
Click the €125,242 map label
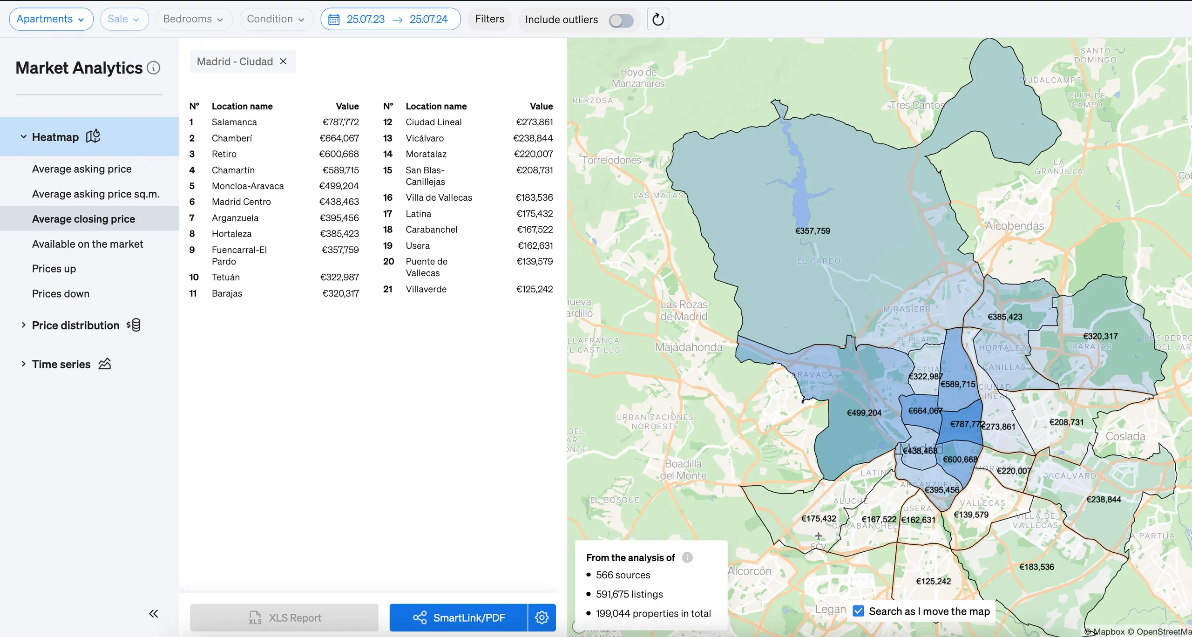pyautogui.click(x=933, y=581)
